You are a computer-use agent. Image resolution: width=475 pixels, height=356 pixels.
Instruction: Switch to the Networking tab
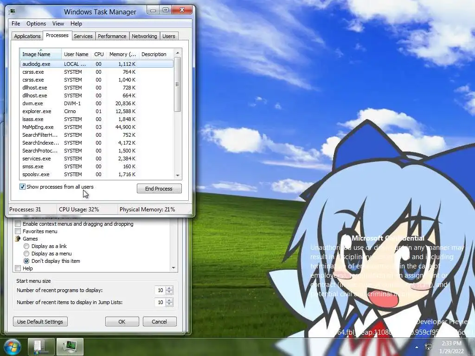[144, 36]
